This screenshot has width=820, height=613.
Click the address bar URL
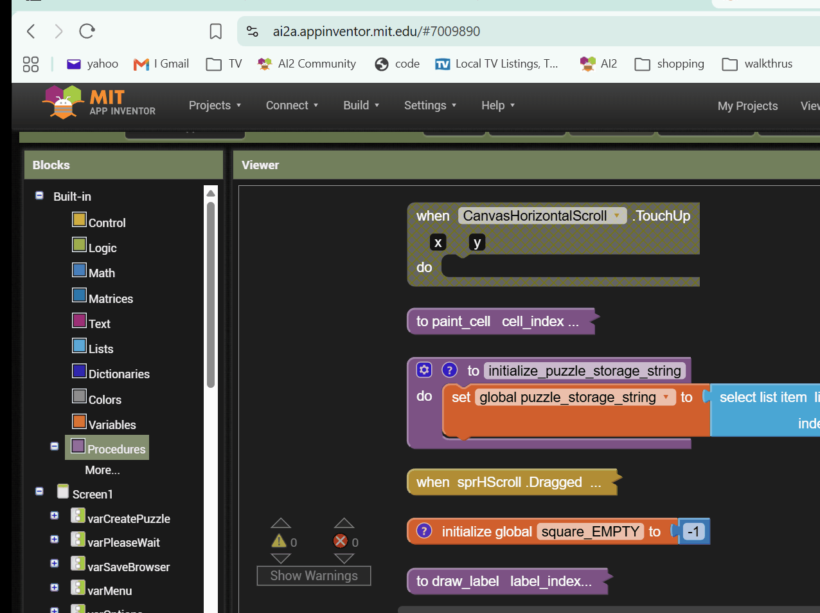[377, 32]
